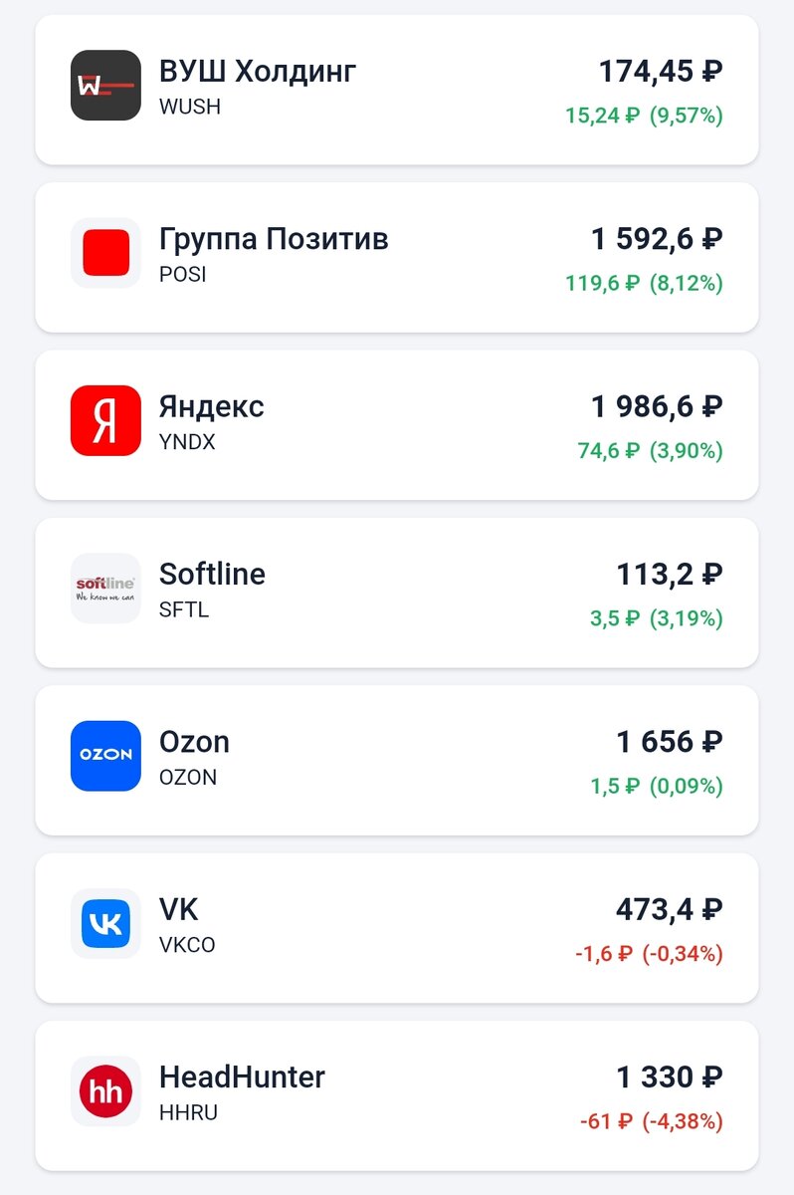Open the Группа Позитив stock name
The image size is (794, 1195).
pos(274,239)
